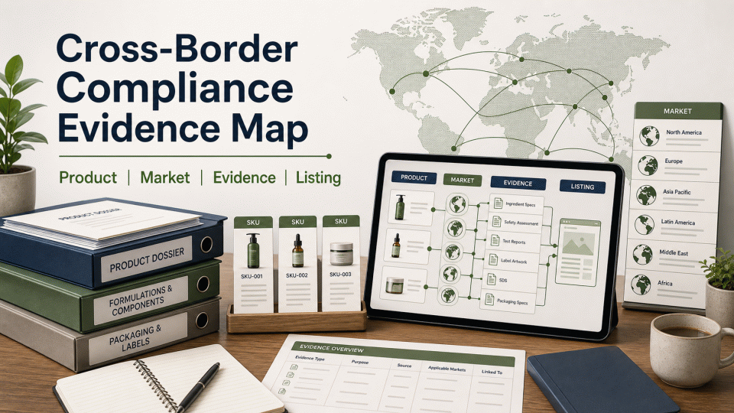This screenshot has width=734, height=413.
Task: Click the Label Artwork label on tablet
Action: click(514, 262)
